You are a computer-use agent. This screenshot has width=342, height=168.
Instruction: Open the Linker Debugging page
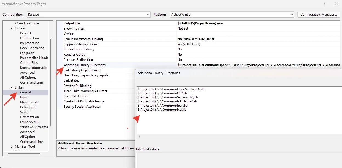click(x=28, y=107)
